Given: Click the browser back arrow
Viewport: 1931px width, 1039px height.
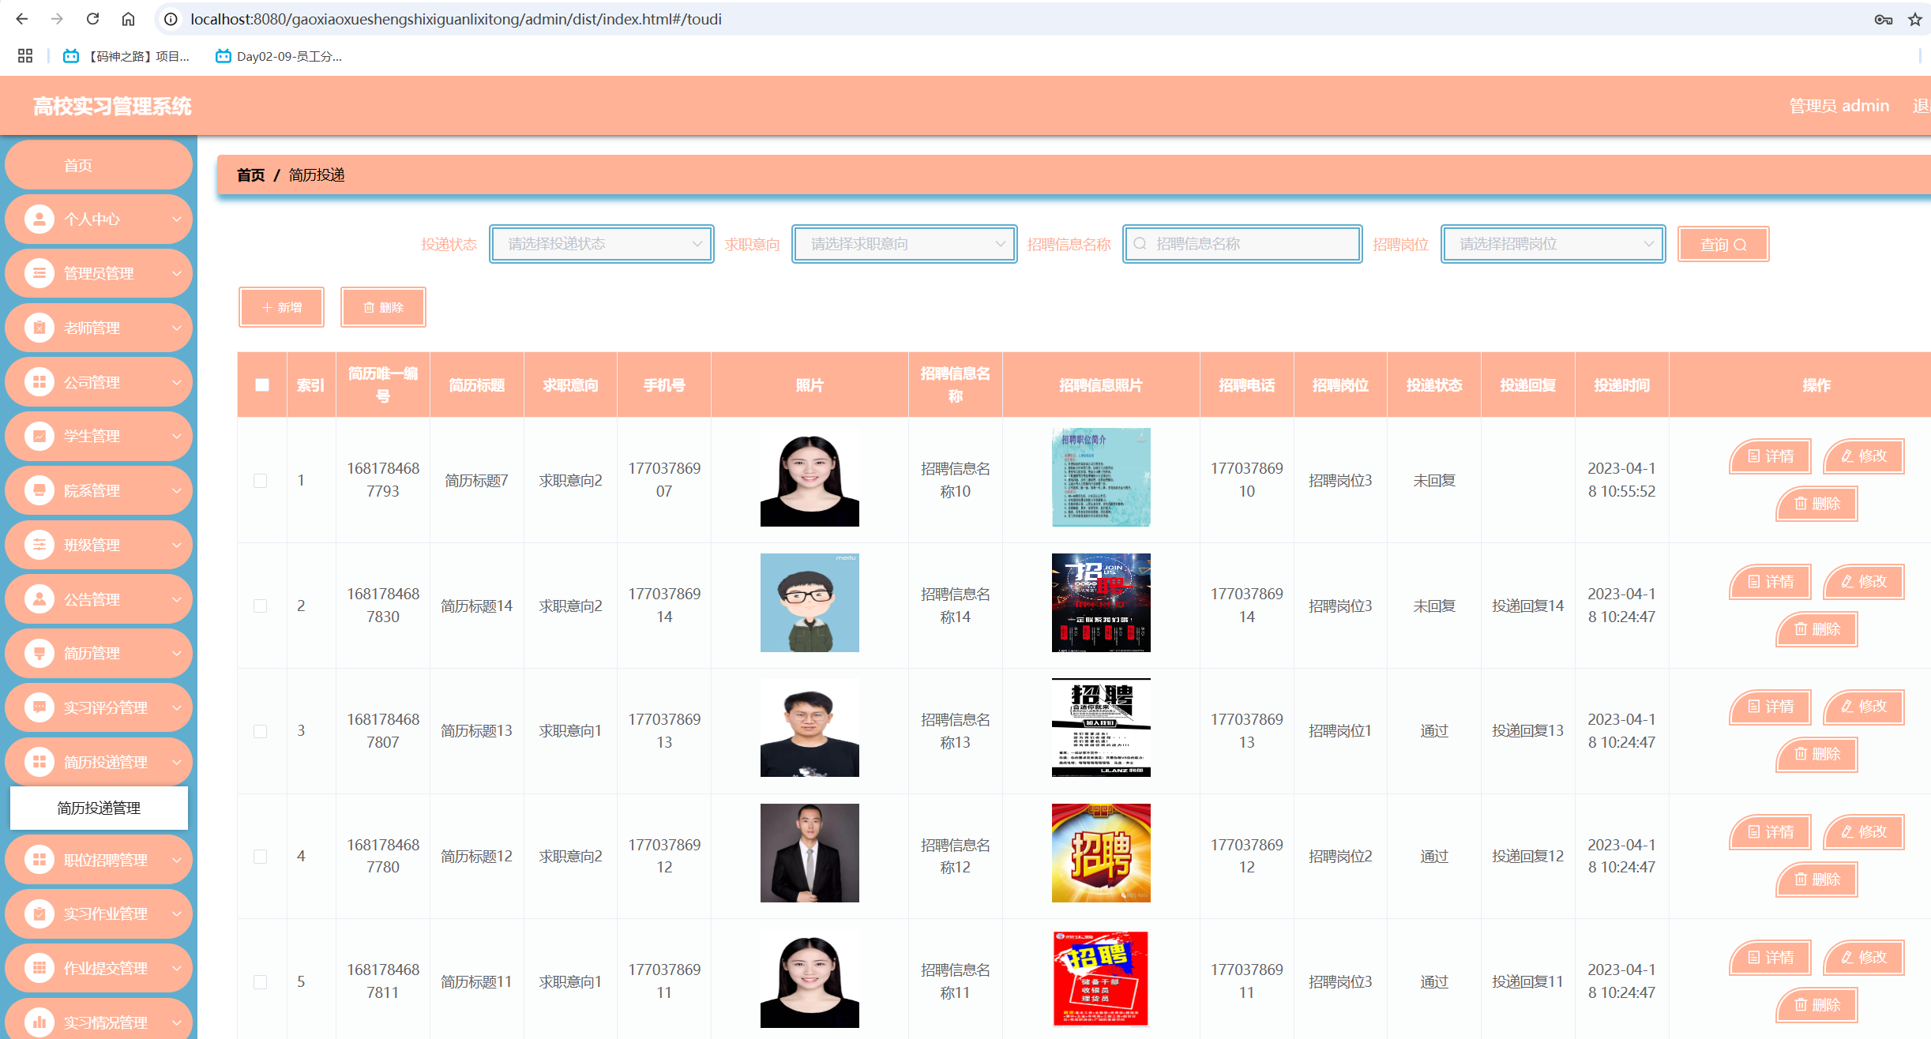Looking at the screenshot, I should pos(22,19).
